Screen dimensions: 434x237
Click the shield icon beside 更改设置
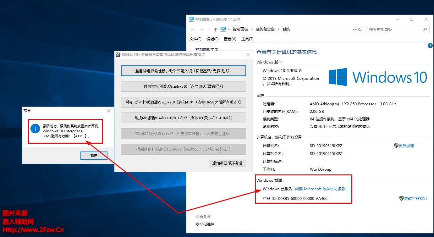(396, 146)
